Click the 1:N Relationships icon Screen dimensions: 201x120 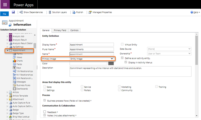pos(14,71)
